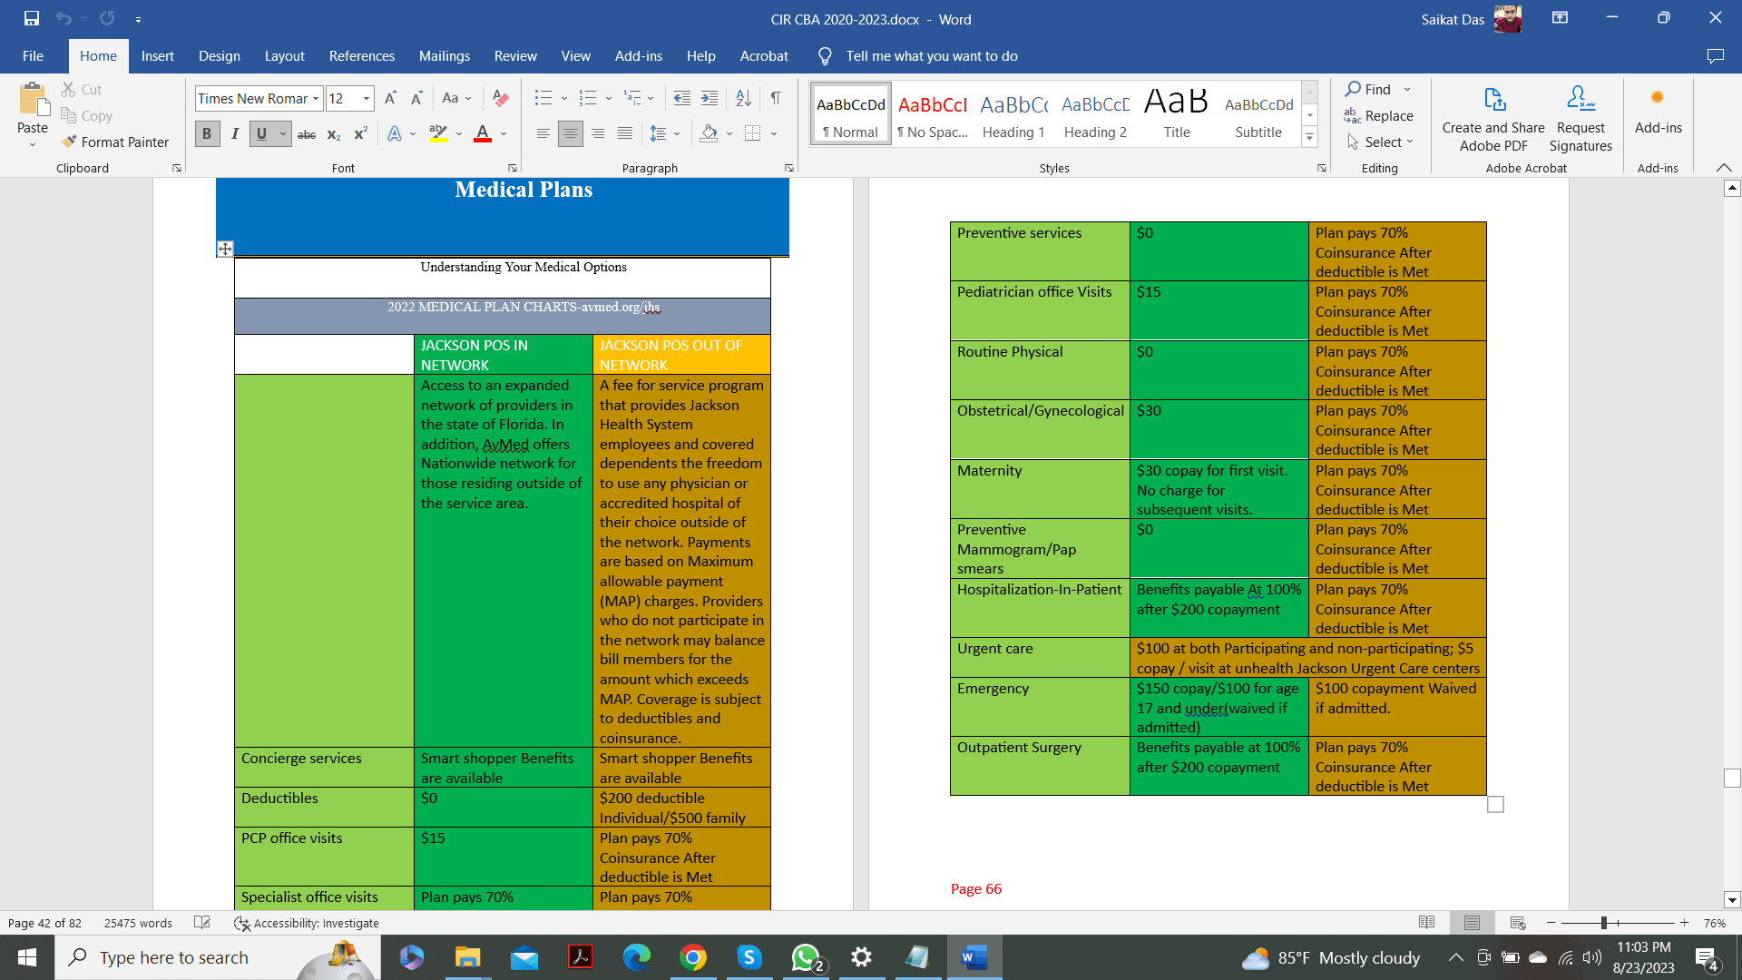Apply strikethrough formatting
This screenshot has height=980, width=1742.
(x=307, y=134)
